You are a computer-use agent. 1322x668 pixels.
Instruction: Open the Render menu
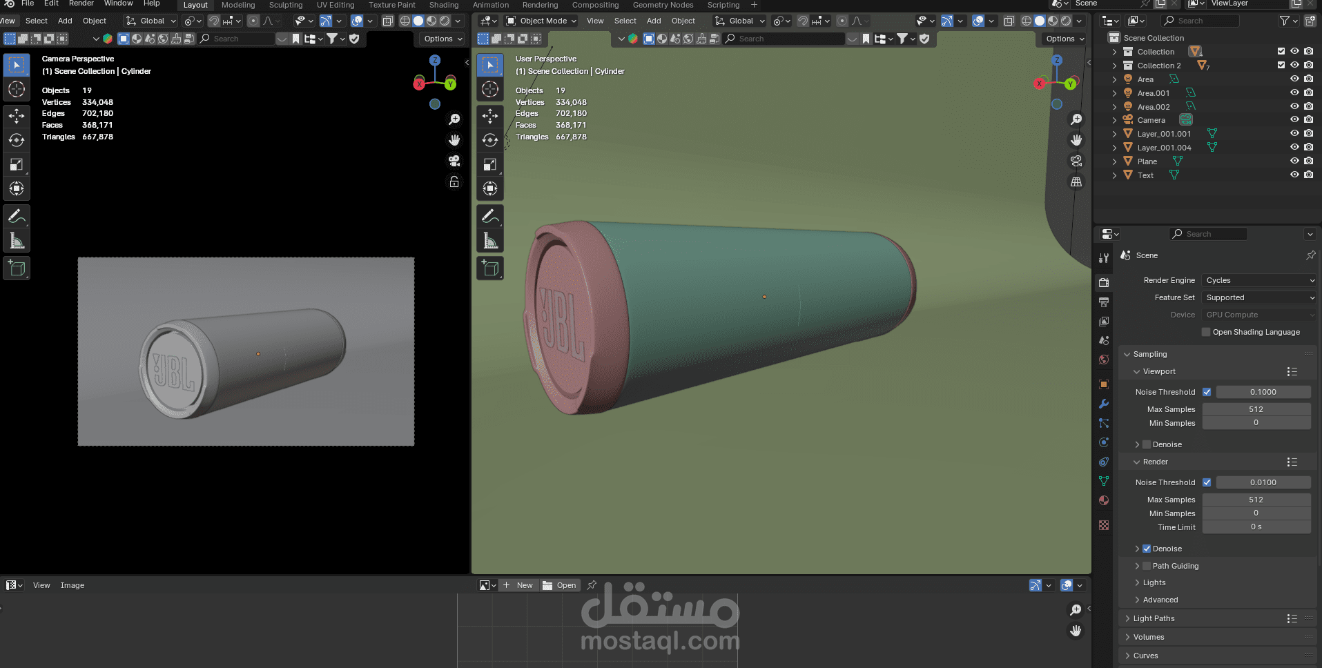point(81,3)
